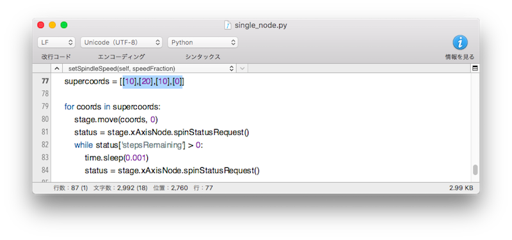
Task: Click the single_node.py window title
Action: coord(261,26)
